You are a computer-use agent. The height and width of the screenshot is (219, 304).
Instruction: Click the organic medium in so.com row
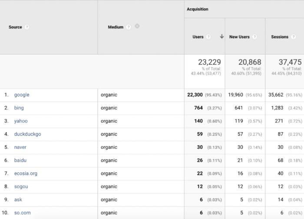(109, 213)
